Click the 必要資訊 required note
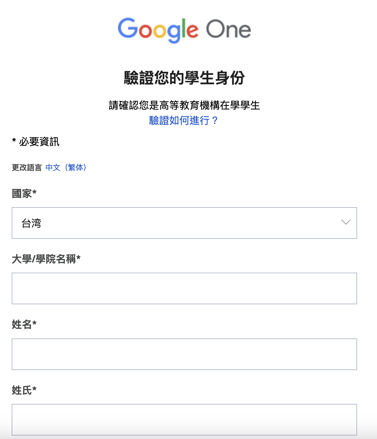Image resolution: width=377 pixels, height=439 pixels. [x=39, y=142]
